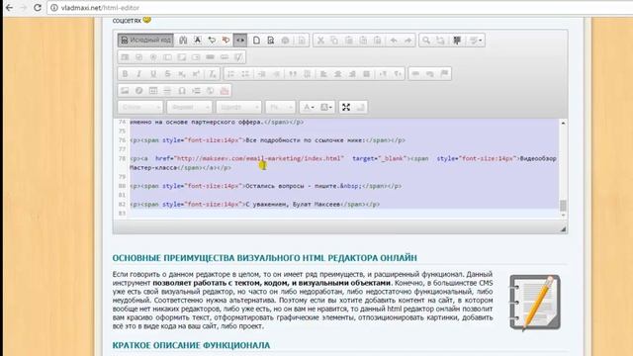This screenshot has width=633, height=356.
Task: Justify text alignment
Action: 366,74
